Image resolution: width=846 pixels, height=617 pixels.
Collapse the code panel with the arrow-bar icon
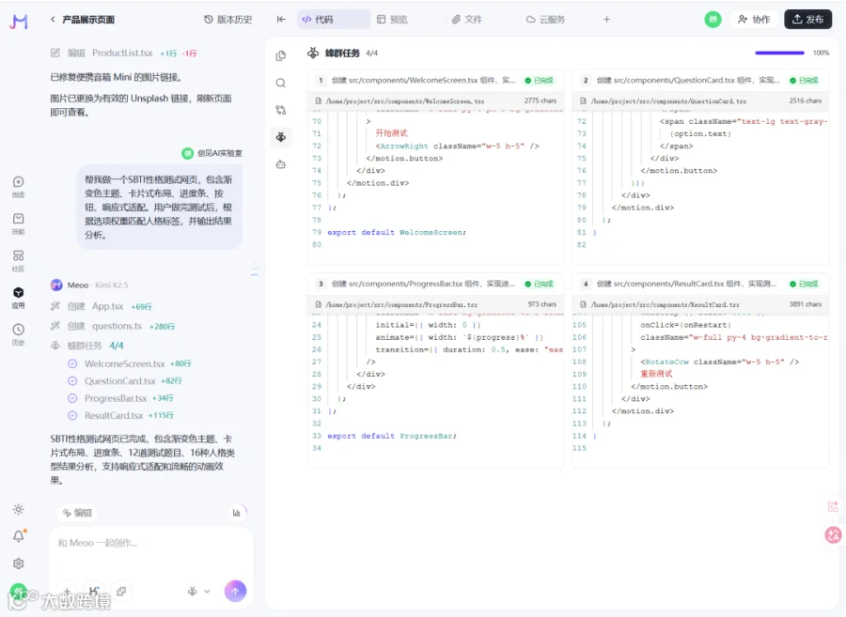pos(281,20)
